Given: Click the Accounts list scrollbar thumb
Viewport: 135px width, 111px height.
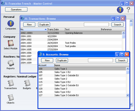Looking at the screenshot, I should pyautogui.click(x=128, y=72).
